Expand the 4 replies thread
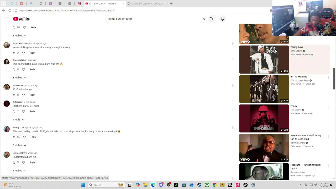The image size is (336, 189). tap(19, 35)
